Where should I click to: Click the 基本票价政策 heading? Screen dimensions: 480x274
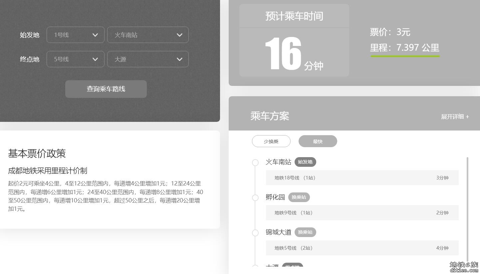37,153
